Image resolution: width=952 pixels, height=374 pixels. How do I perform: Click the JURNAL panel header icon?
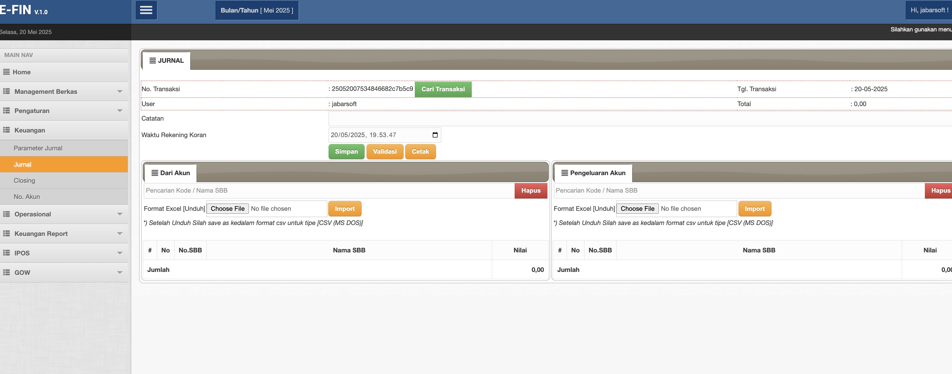[152, 60]
